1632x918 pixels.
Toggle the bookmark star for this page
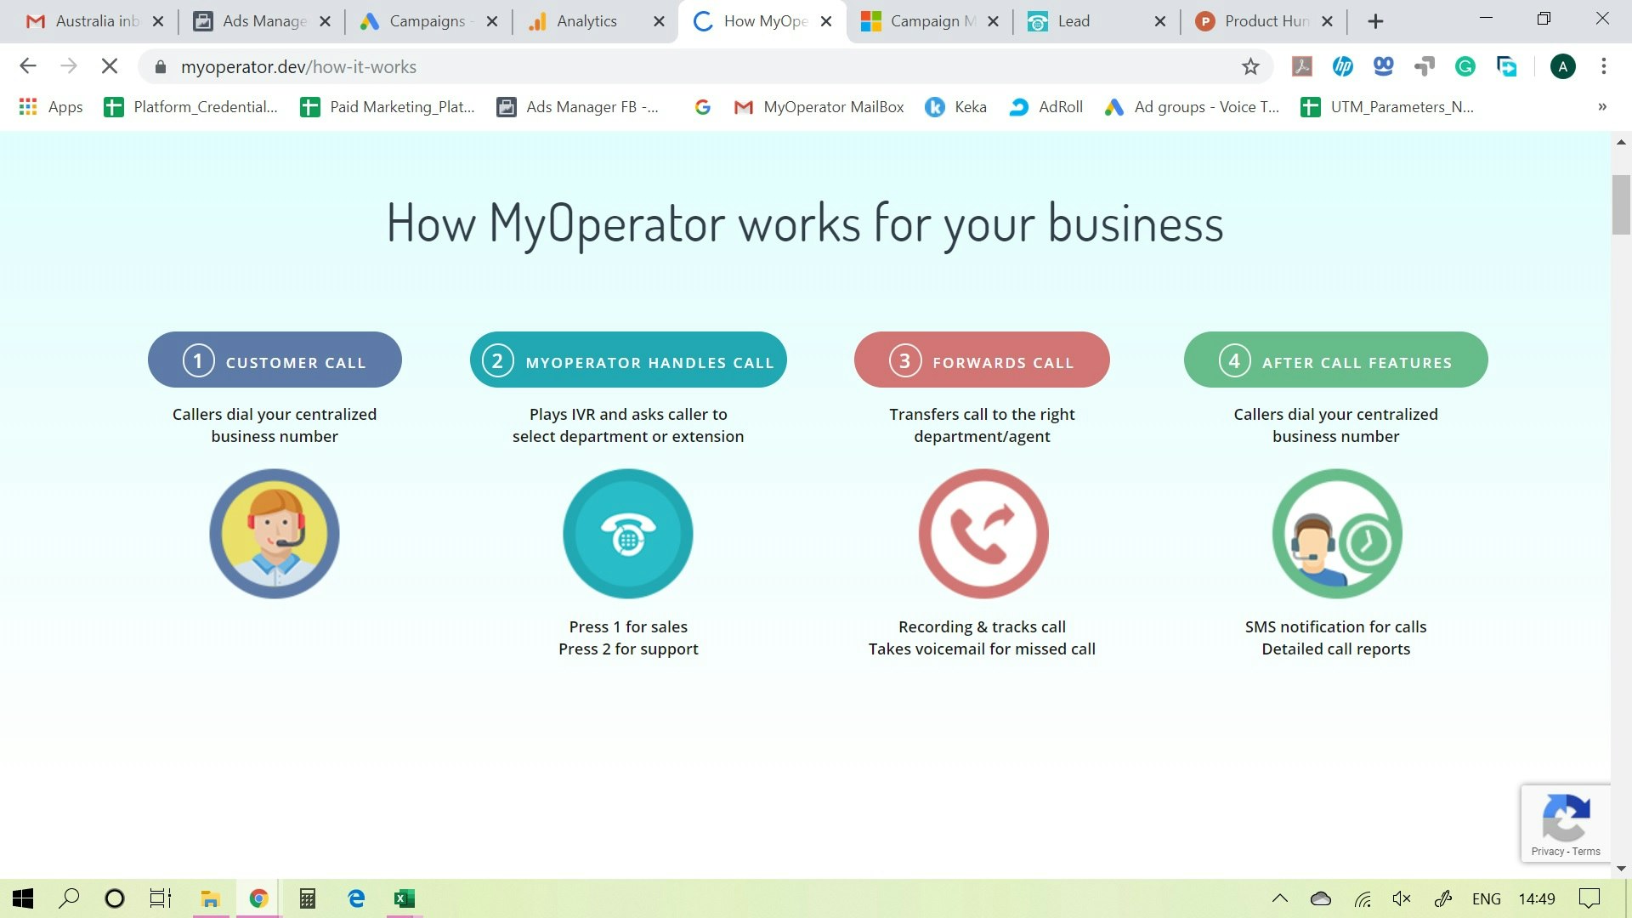[x=1249, y=65]
